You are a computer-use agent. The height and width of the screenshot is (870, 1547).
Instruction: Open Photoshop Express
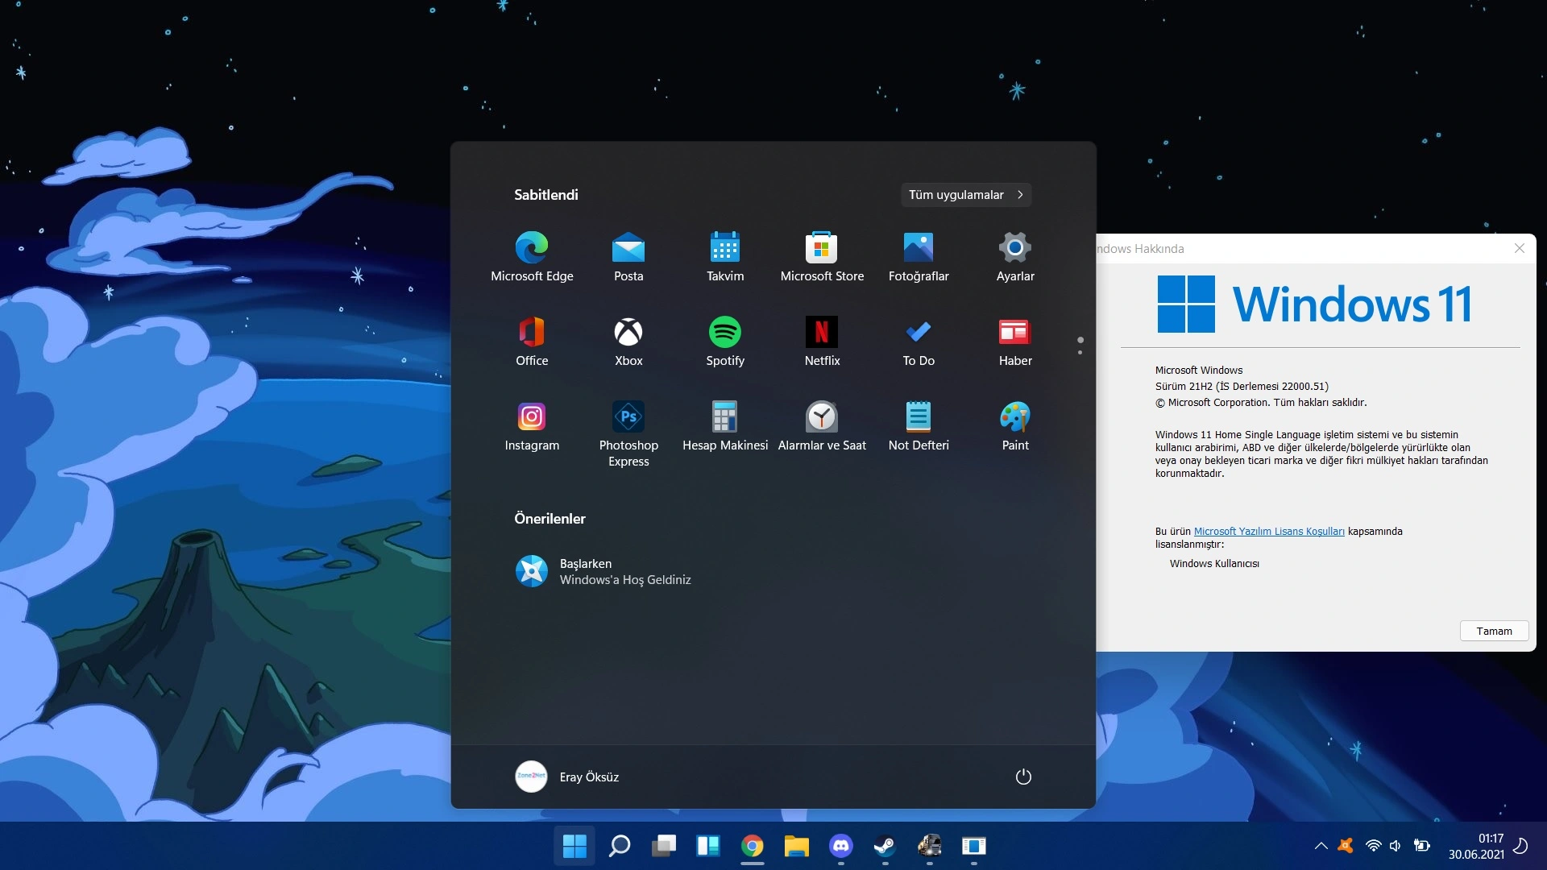point(628,434)
